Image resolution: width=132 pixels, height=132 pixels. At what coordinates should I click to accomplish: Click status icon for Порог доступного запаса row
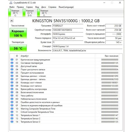12,70
